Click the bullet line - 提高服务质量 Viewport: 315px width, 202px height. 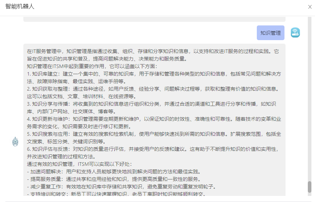114,179
